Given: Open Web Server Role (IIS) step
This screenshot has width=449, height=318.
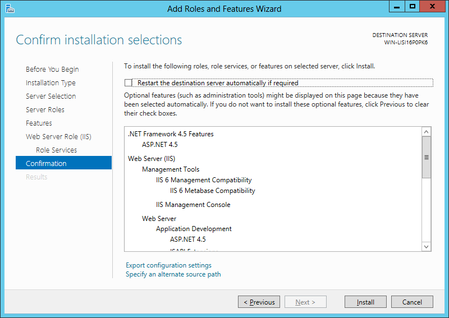Looking at the screenshot, I should click(58, 136).
